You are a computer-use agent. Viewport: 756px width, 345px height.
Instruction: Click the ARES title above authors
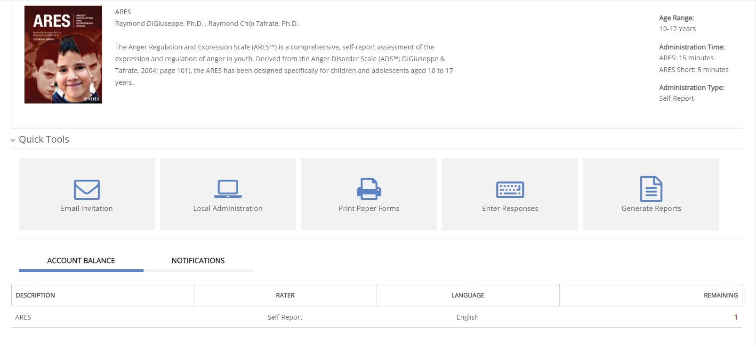(123, 12)
